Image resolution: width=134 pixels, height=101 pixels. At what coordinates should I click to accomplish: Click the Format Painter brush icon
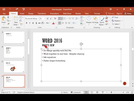pos(8,24)
